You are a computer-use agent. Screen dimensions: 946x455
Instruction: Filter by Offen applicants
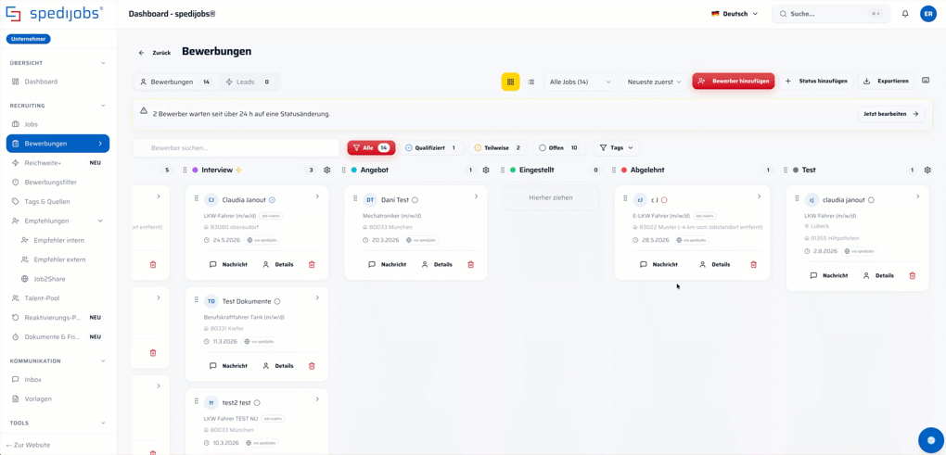(x=559, y=147)
